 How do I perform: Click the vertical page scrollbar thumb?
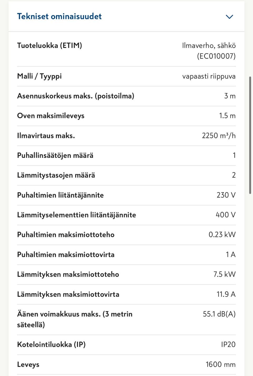point(250,135)
